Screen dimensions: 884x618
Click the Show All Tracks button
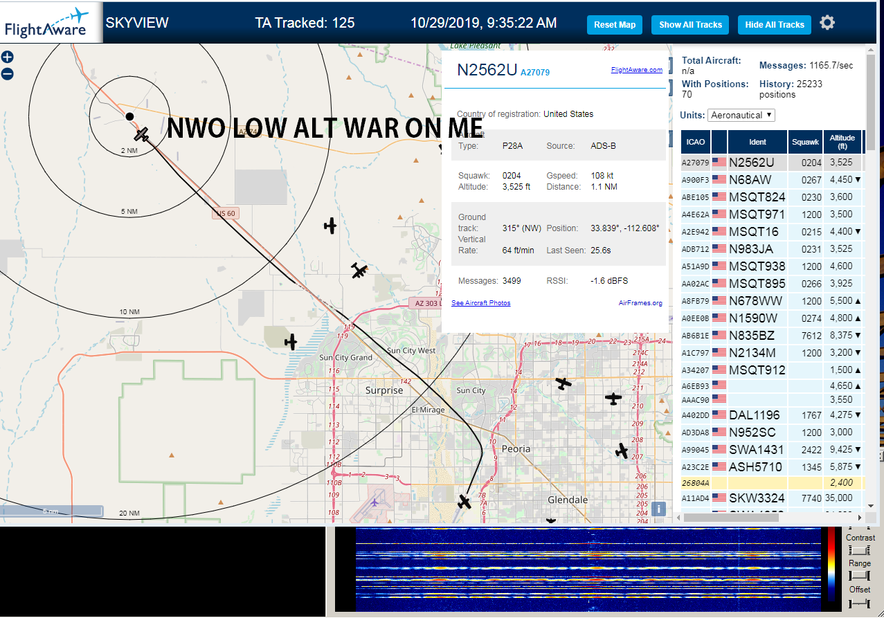tap(690, 25)
